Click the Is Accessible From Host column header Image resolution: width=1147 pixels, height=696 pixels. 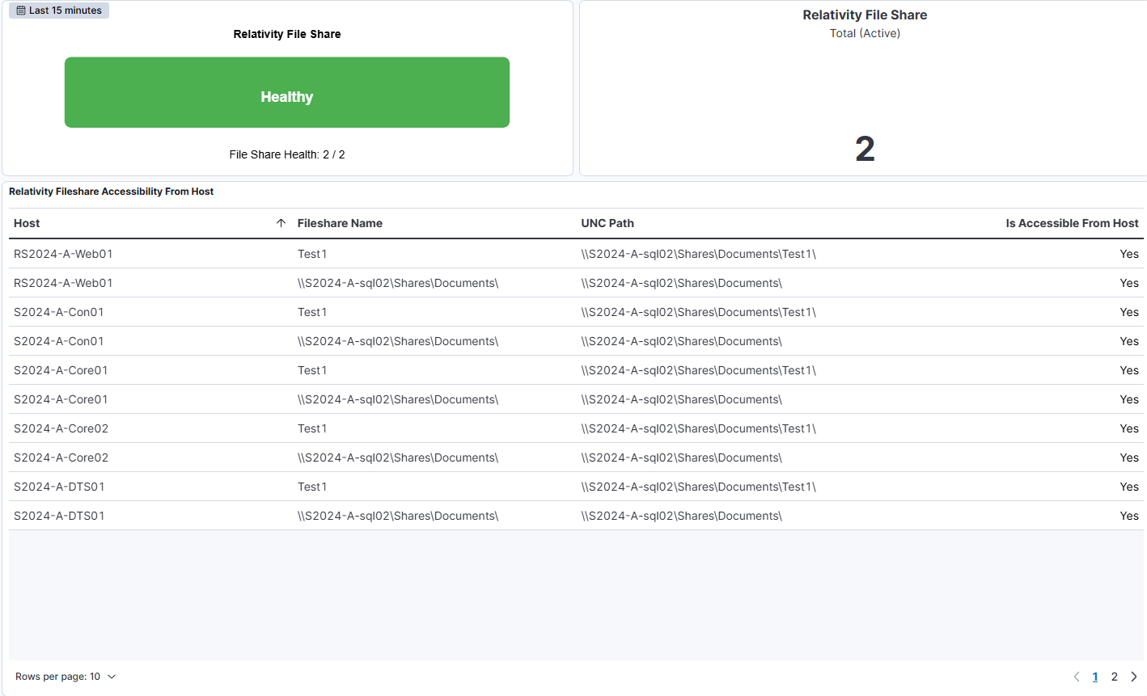point(1072,222)
